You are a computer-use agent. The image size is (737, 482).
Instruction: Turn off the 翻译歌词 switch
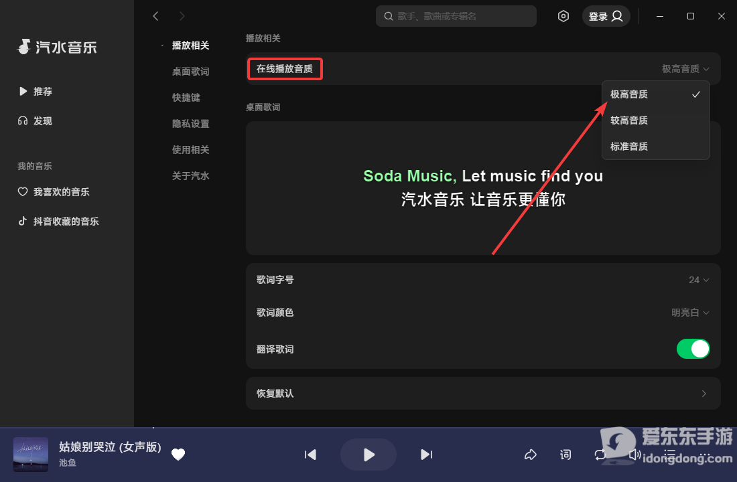click(x=693, y=349)
